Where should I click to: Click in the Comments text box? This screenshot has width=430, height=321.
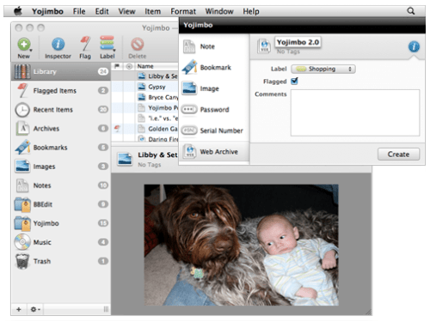355,112
